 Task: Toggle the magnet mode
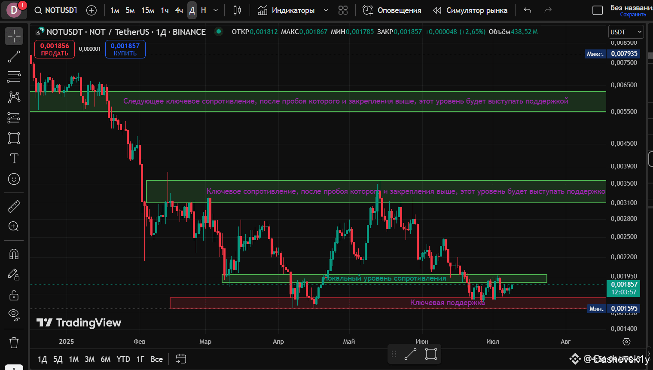coord(14,254)
